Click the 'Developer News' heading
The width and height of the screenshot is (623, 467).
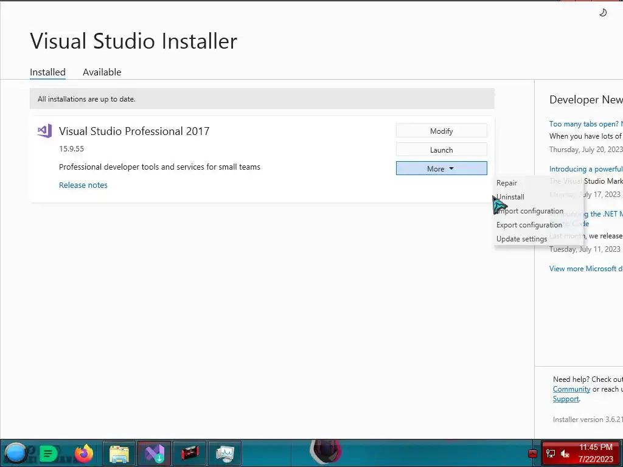click(586, 100)
